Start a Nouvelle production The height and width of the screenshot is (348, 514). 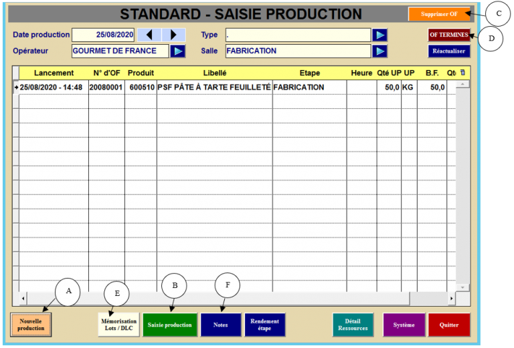click(x=31, y=325)
